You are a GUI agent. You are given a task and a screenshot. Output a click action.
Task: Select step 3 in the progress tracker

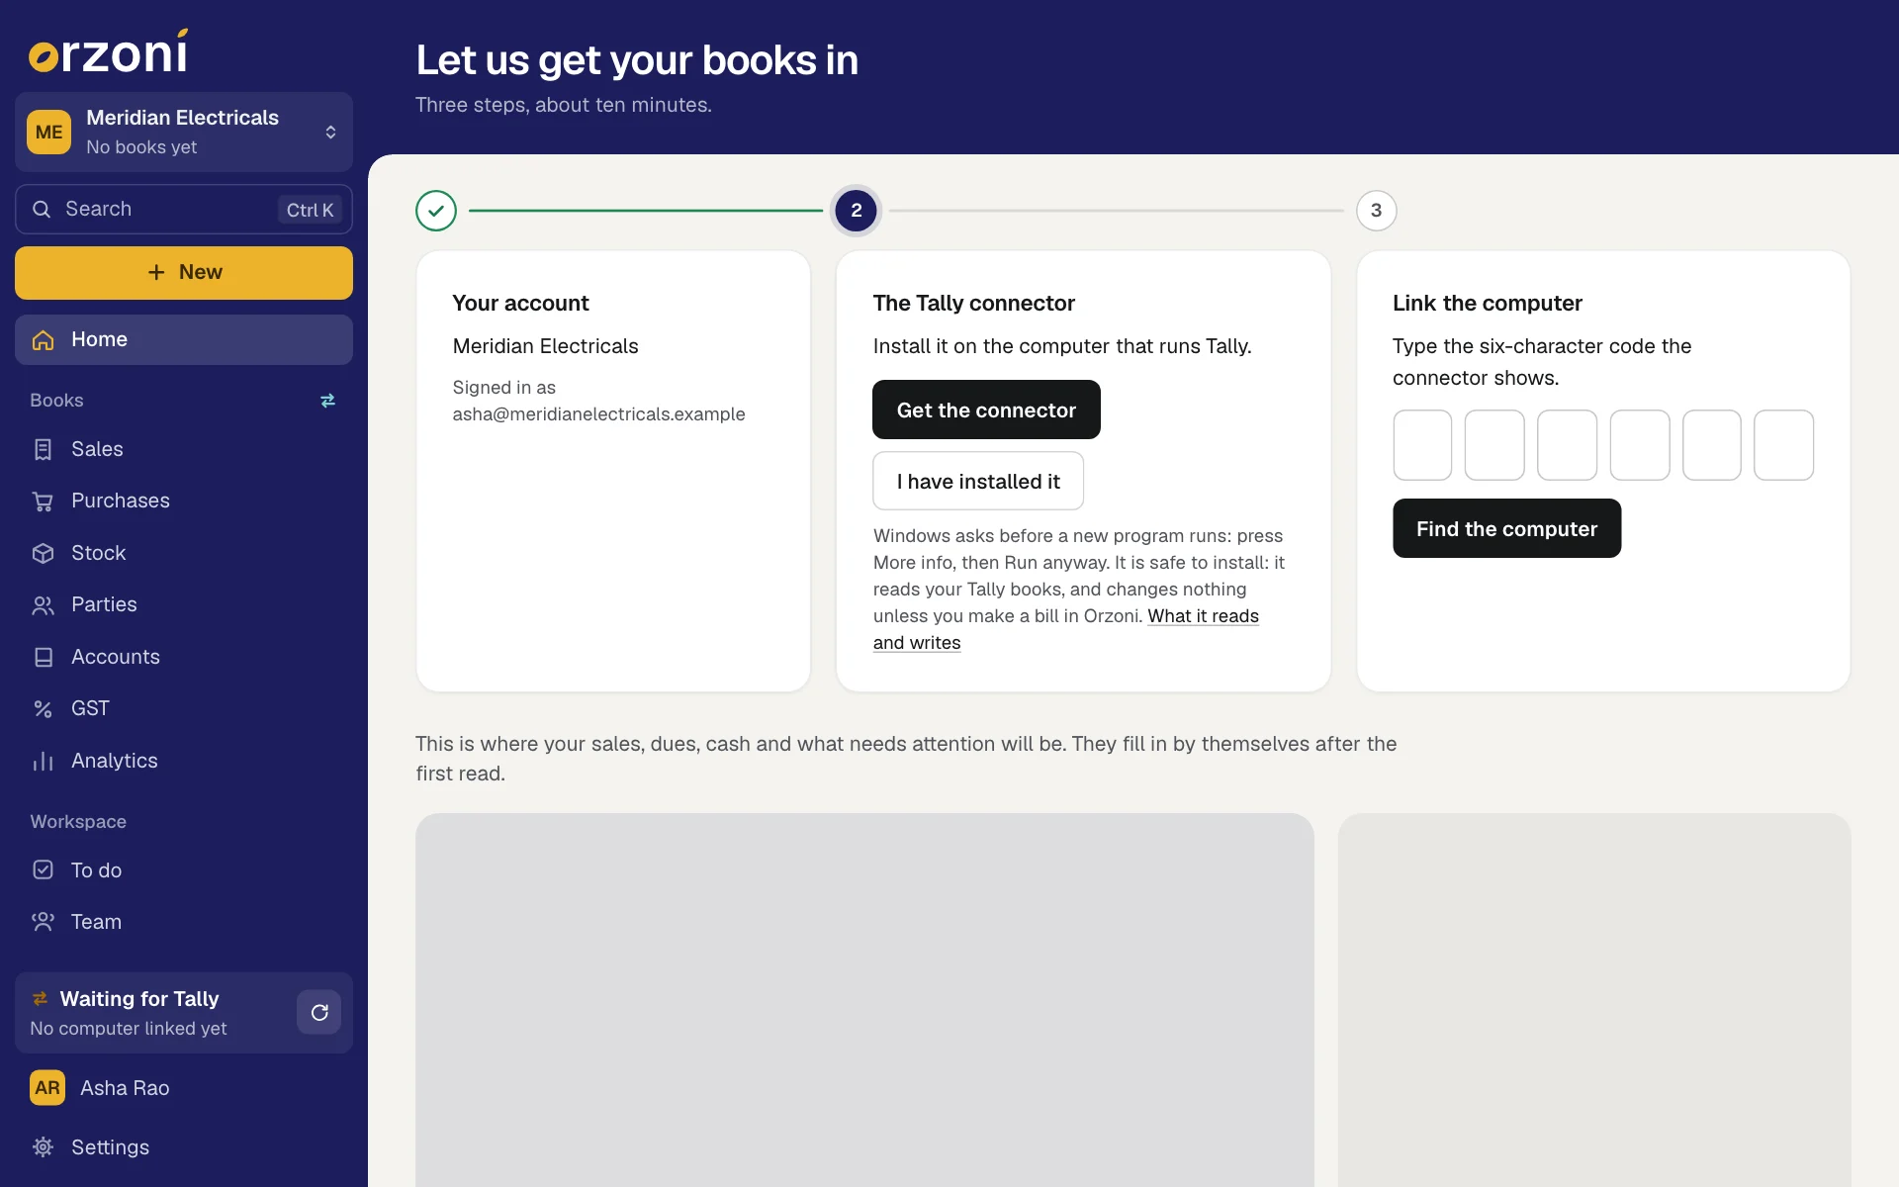pyautogui.click(x=1376, y=211)
